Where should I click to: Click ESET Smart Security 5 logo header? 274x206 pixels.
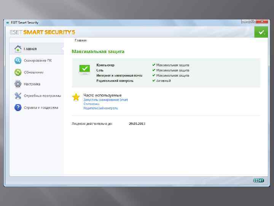[x=43, y=32]
